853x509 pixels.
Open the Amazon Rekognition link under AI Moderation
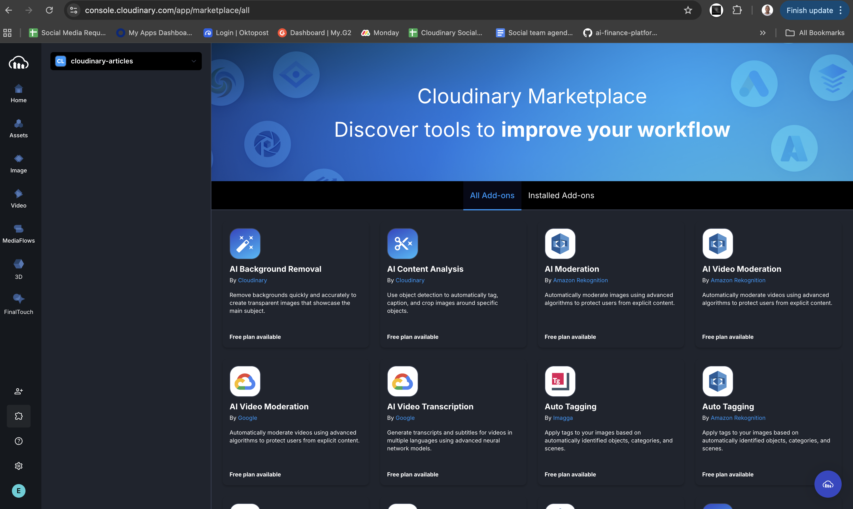pos(580,280)
